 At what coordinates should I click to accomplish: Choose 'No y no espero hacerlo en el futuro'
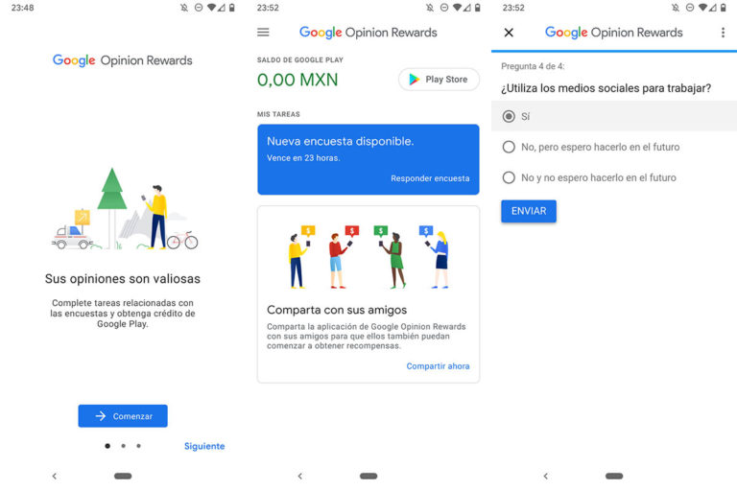point(614,177)
